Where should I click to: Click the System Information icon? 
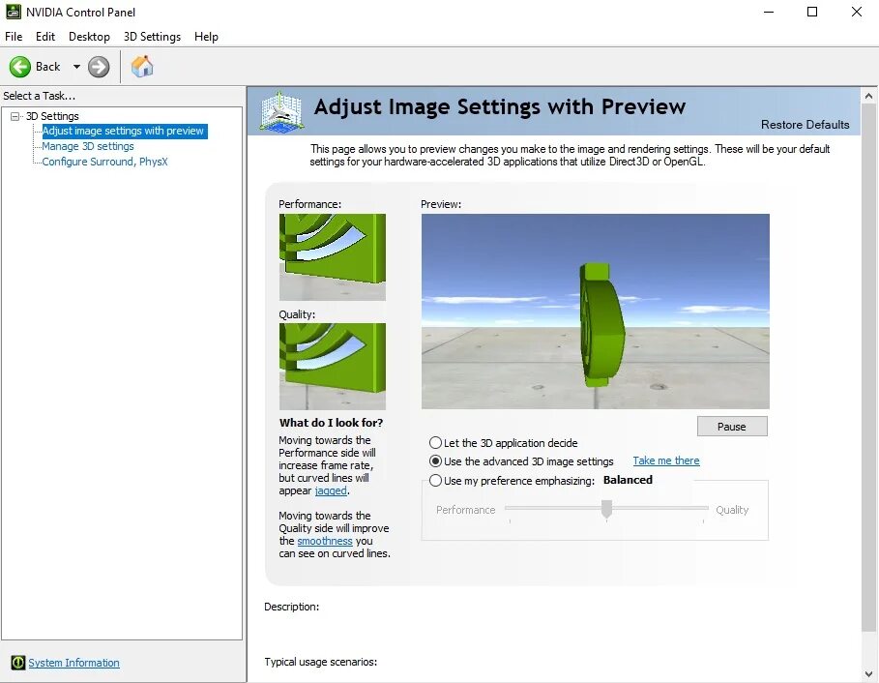[x=18, y=663]
